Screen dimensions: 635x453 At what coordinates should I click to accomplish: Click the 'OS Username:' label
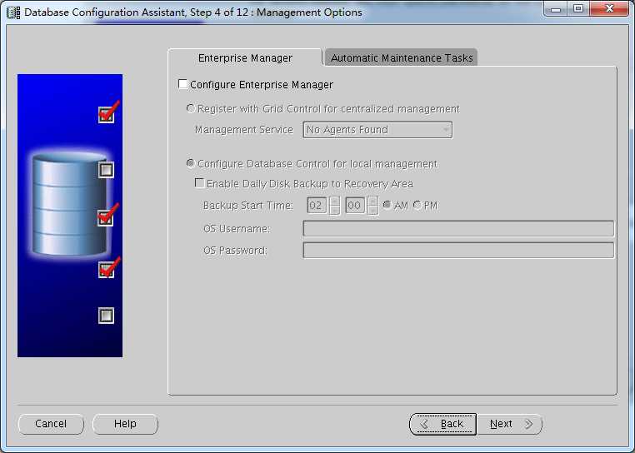pos(237,229)
